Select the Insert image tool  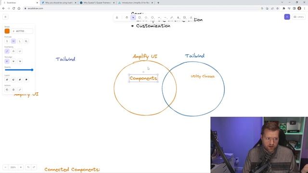(x=184, y=18)
